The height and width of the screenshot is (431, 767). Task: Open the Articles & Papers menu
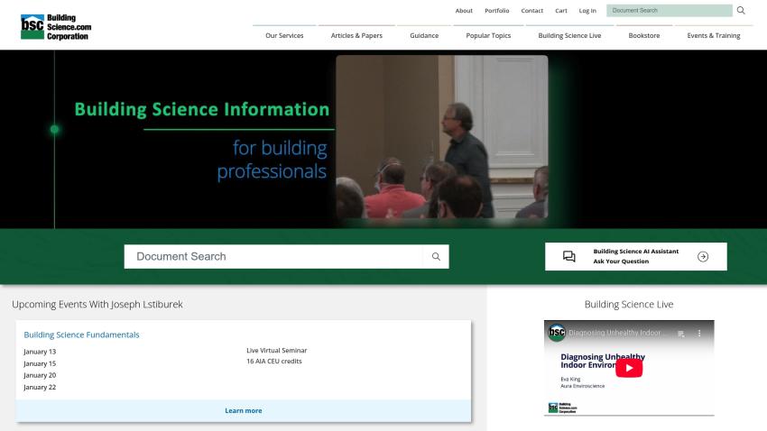[356, 36]
